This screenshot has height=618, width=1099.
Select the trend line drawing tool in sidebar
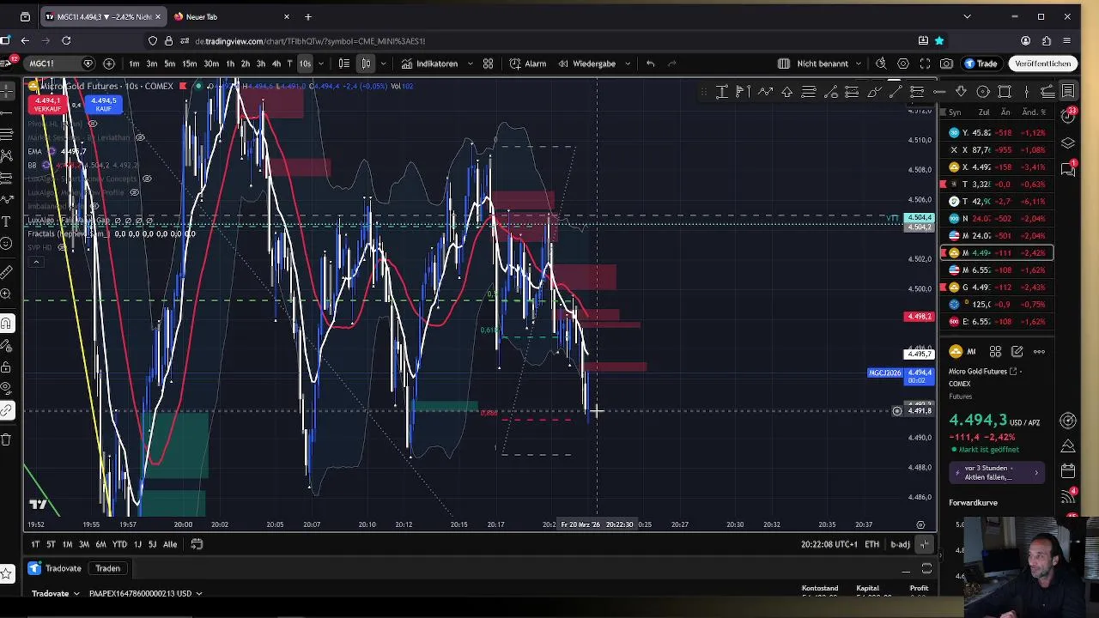7,112
